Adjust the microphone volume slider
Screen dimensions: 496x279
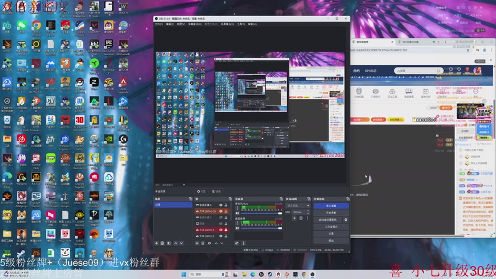pos(261,213)
